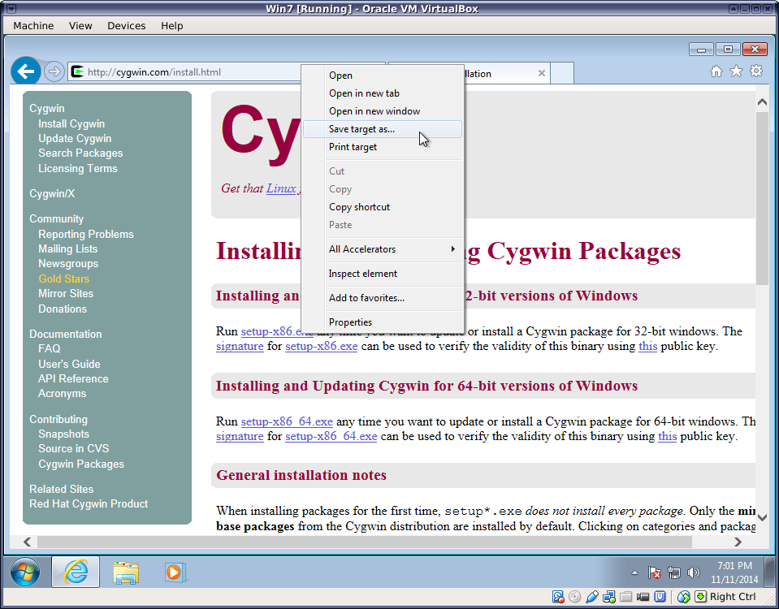Viewport: 779px width, 609px height.
Task: Click the Red Hat Cygwin Product link
Action: pos(89,503)
